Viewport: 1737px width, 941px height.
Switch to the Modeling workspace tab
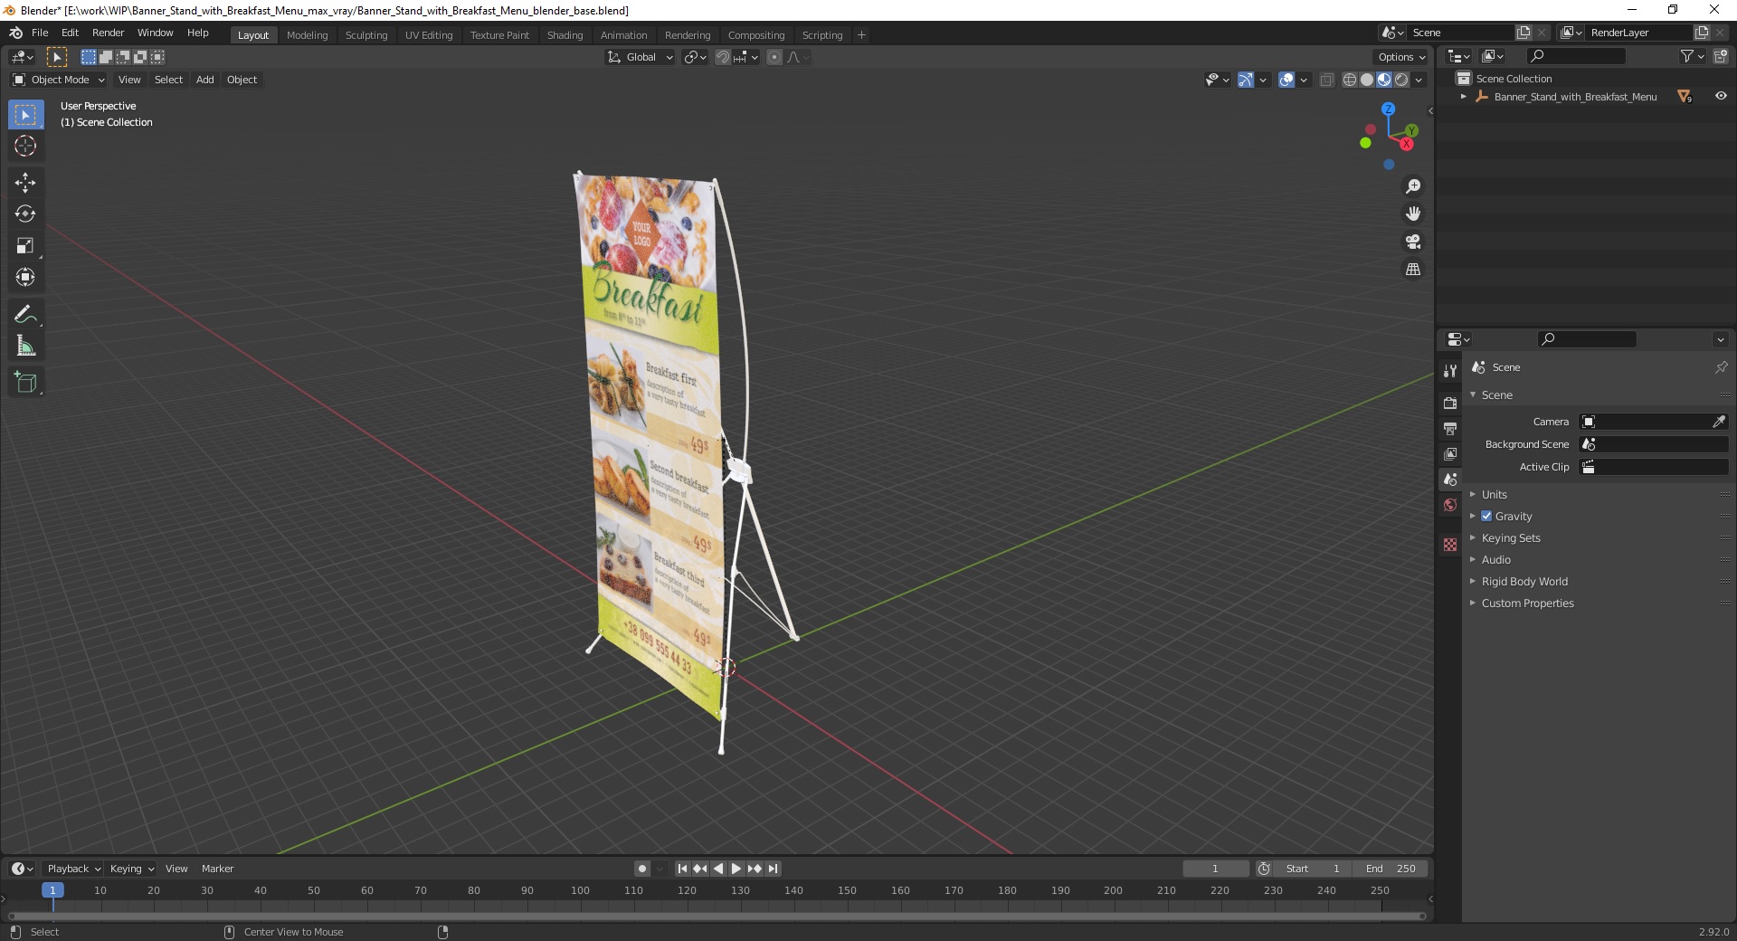coord(307,35)
